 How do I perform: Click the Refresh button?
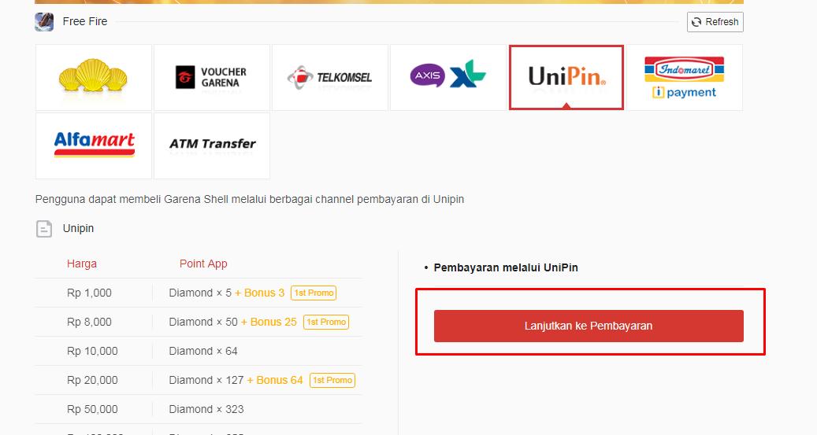715,22
